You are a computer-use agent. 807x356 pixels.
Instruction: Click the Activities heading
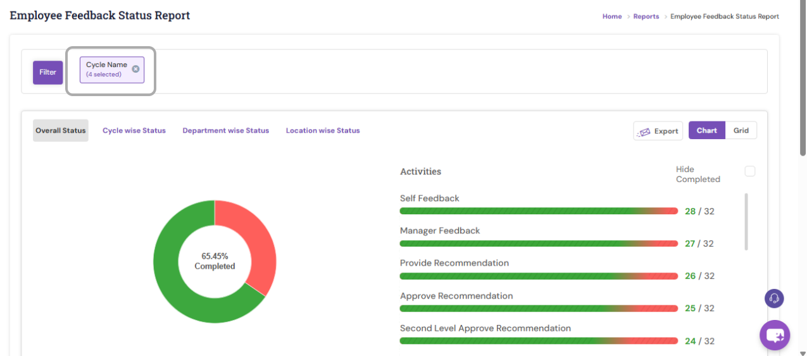[x=421, y=171]
